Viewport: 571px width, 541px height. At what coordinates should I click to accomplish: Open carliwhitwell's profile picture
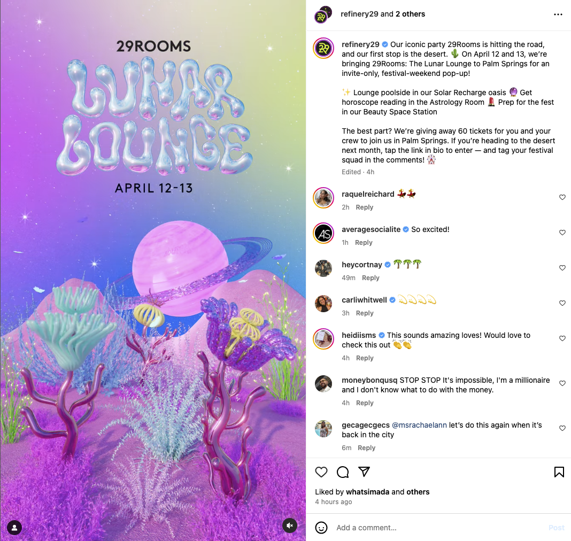tap(323, 304)
